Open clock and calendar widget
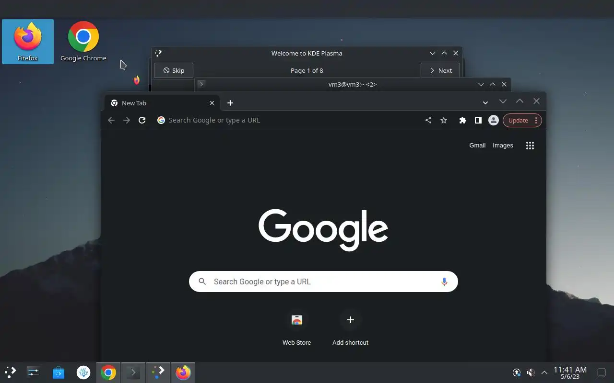Image resolution: width=614 pixels, height=383 pixels. click(570, 372)
